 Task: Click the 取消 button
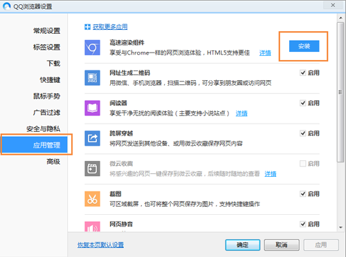click(282, 245)
